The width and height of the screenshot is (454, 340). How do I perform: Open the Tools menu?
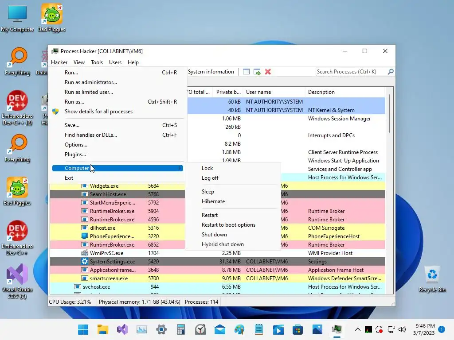click(x=97, y=62)
